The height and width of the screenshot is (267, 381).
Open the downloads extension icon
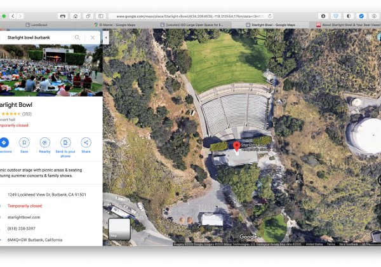tap(323, 17)
